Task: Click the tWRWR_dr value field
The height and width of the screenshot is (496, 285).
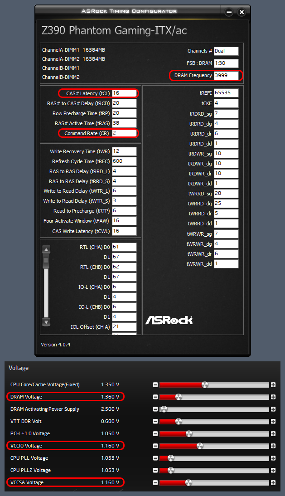Action: 226,254
